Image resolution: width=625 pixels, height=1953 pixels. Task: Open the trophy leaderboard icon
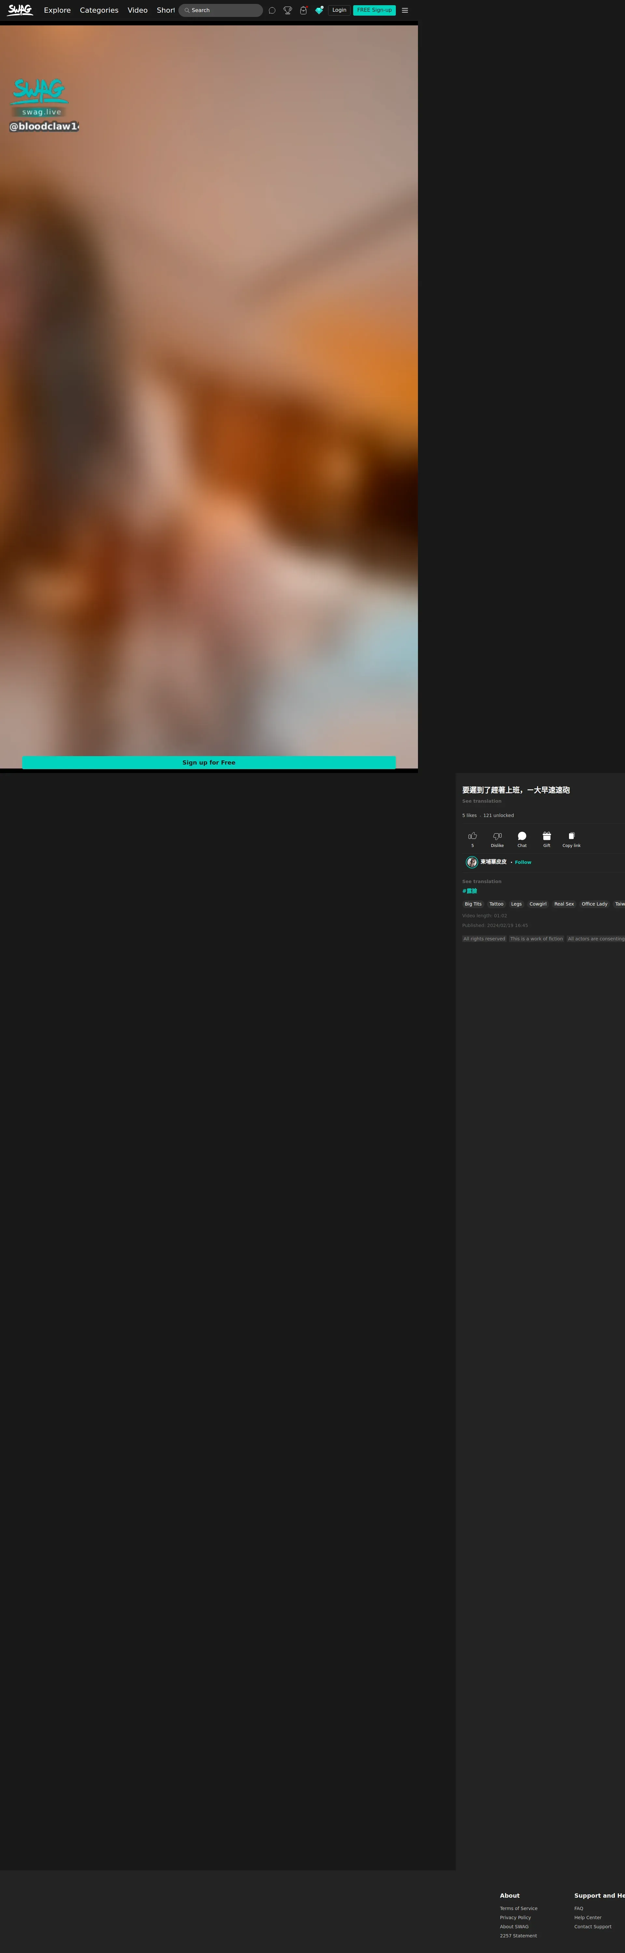(287, 11)
